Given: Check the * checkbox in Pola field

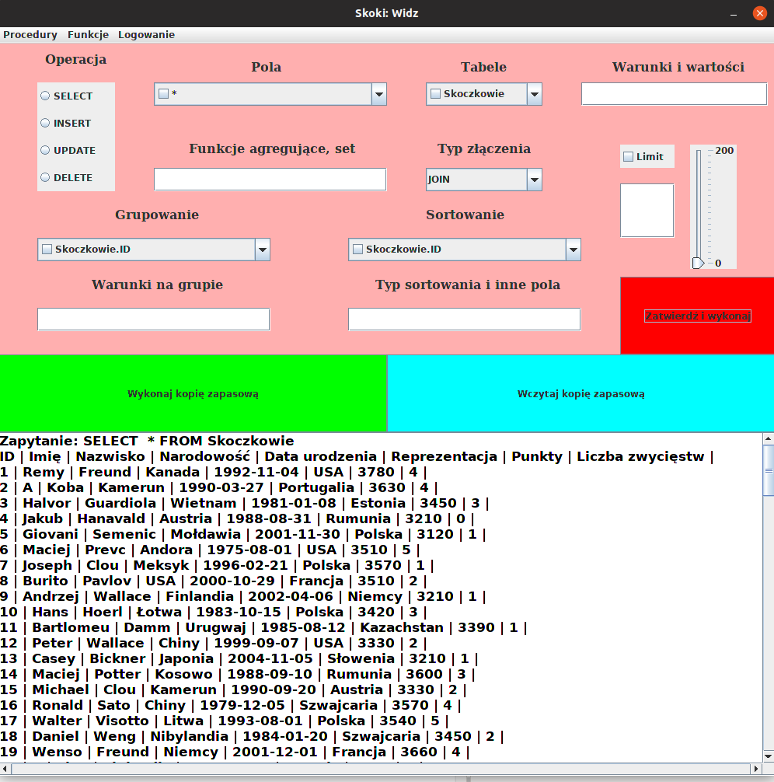Looking at the screenshot, I should coord(163,93).
